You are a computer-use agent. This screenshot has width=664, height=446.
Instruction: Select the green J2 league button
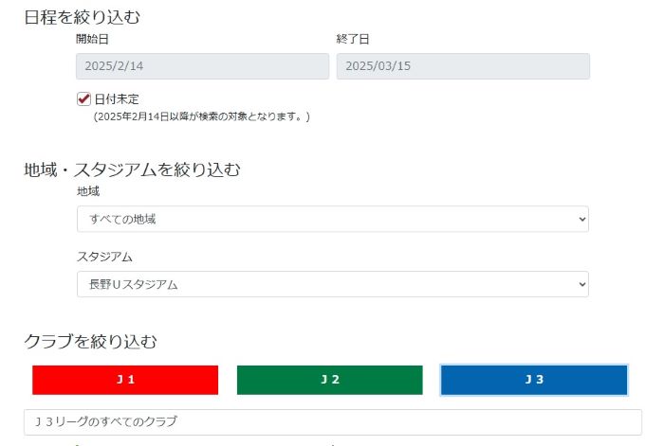[329, 380]
